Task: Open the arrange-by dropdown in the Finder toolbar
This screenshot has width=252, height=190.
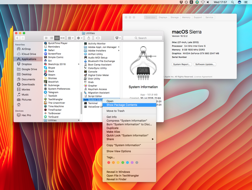Action: [x=71, y=38]
